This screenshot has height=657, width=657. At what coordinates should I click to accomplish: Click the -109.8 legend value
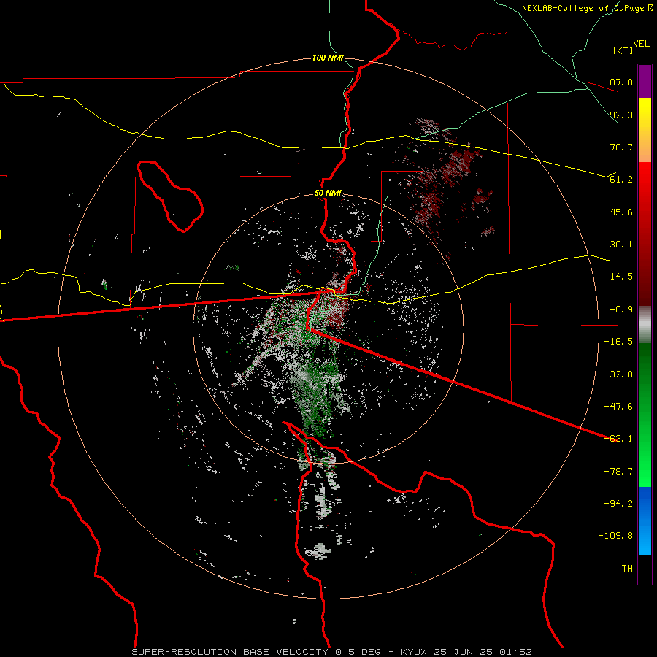(615, 536)
